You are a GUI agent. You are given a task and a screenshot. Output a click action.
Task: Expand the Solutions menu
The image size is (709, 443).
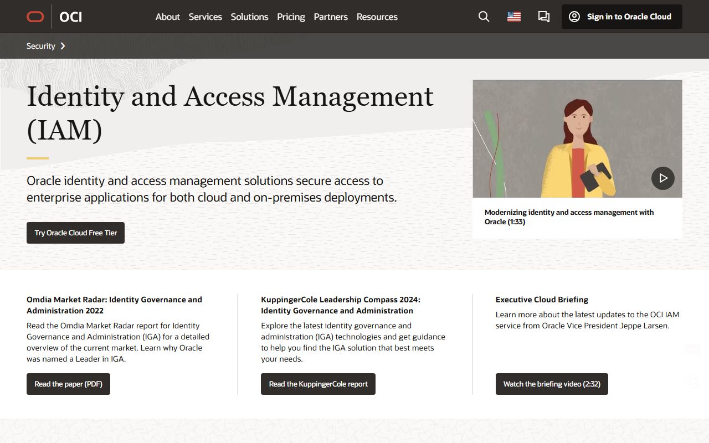pyautogui.click(x=249, y=17)
